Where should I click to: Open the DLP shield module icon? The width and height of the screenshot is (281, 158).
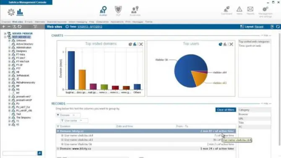(118, 11)
